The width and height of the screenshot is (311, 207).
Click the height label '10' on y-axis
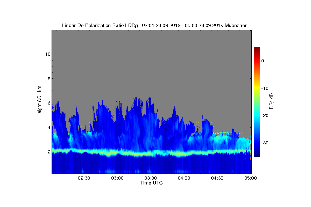click(47, 54)
